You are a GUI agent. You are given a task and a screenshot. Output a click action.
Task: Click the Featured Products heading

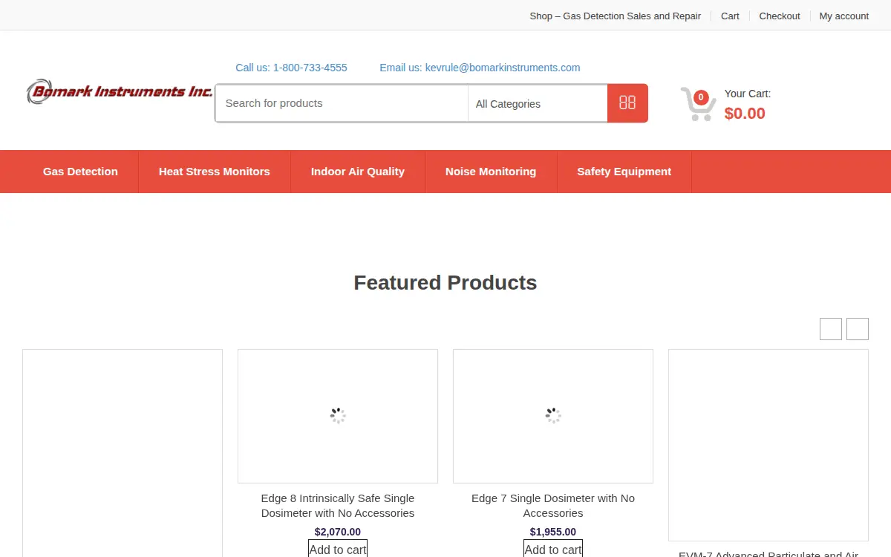point(446,283)
